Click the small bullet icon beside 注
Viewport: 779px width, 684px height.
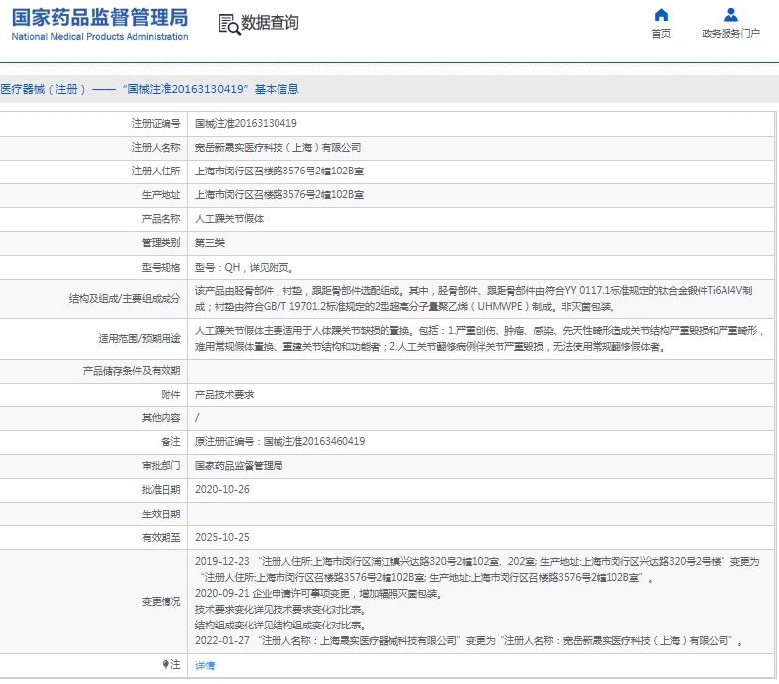point(166,664)
